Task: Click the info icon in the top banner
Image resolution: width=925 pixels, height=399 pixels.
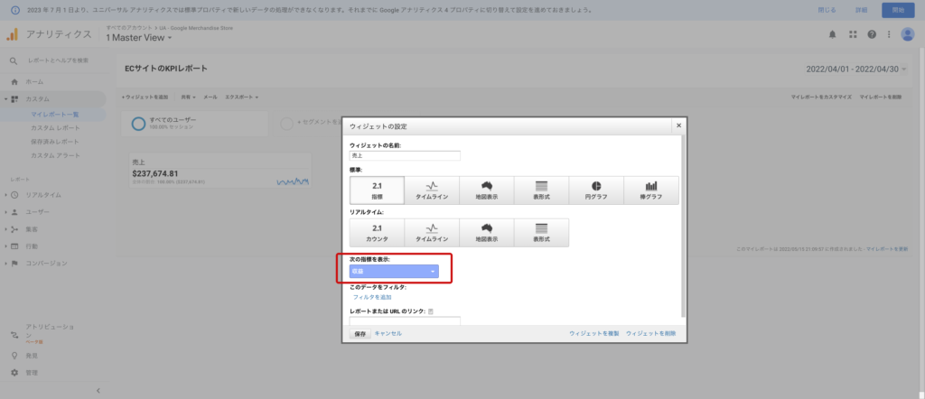Action: point(16,10)
